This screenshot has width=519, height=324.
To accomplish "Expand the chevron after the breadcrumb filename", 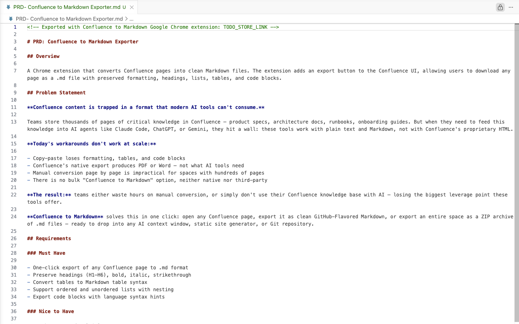I will [x=126, y=19].
